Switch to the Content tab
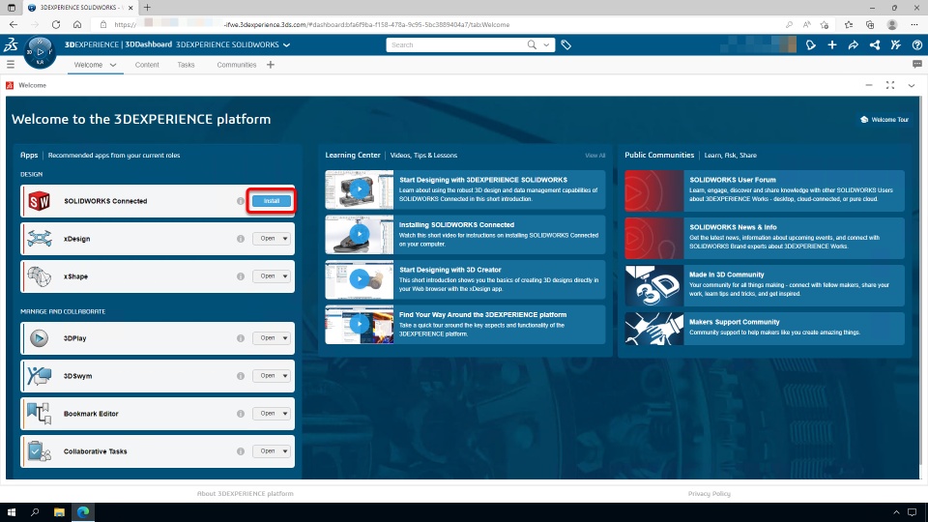Viewport: 928px width, 522px height. [x=147, y=65]
